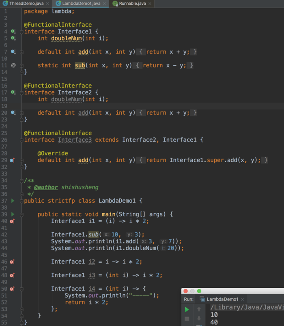Click lambda gutter icon on line 40
284x326 pixels.
12,221
